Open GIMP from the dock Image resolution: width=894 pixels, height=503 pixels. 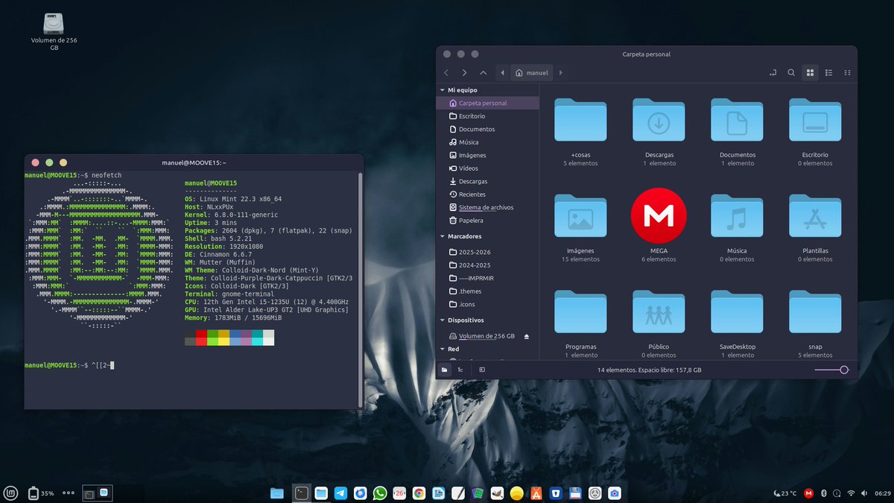click(497, 493)
